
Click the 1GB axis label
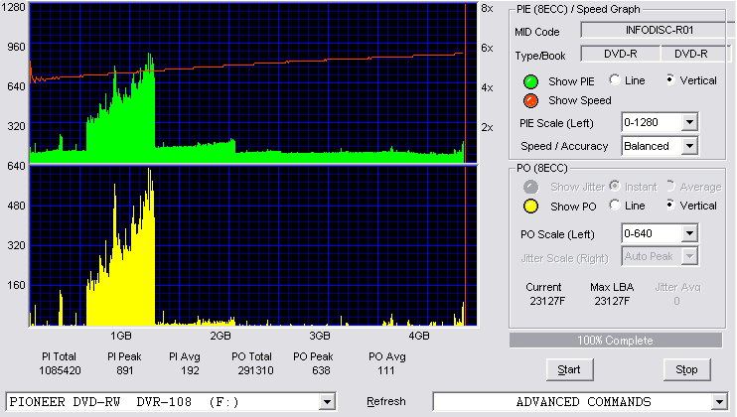(x=121, y=336)
